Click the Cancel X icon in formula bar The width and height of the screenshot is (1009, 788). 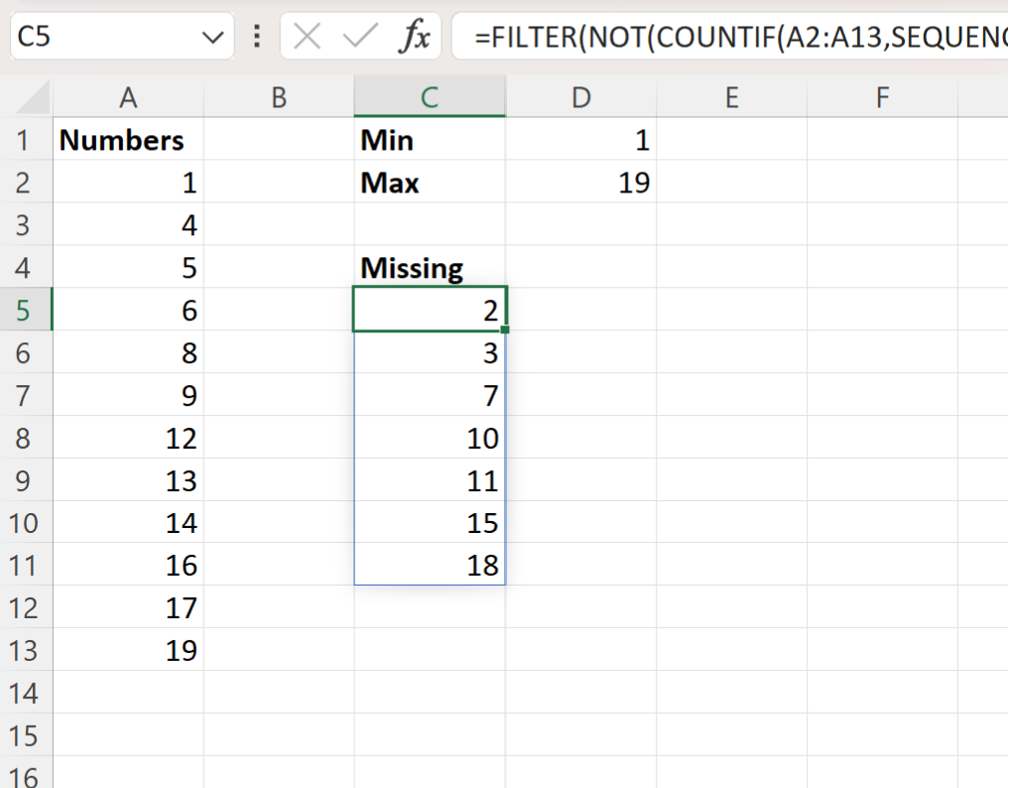point(308,38)
